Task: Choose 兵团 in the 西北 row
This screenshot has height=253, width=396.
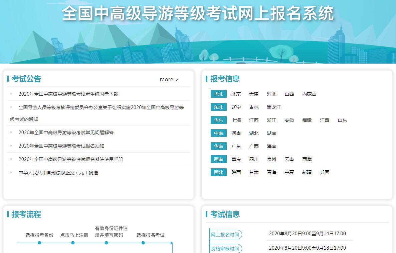Action: point(325,172)
